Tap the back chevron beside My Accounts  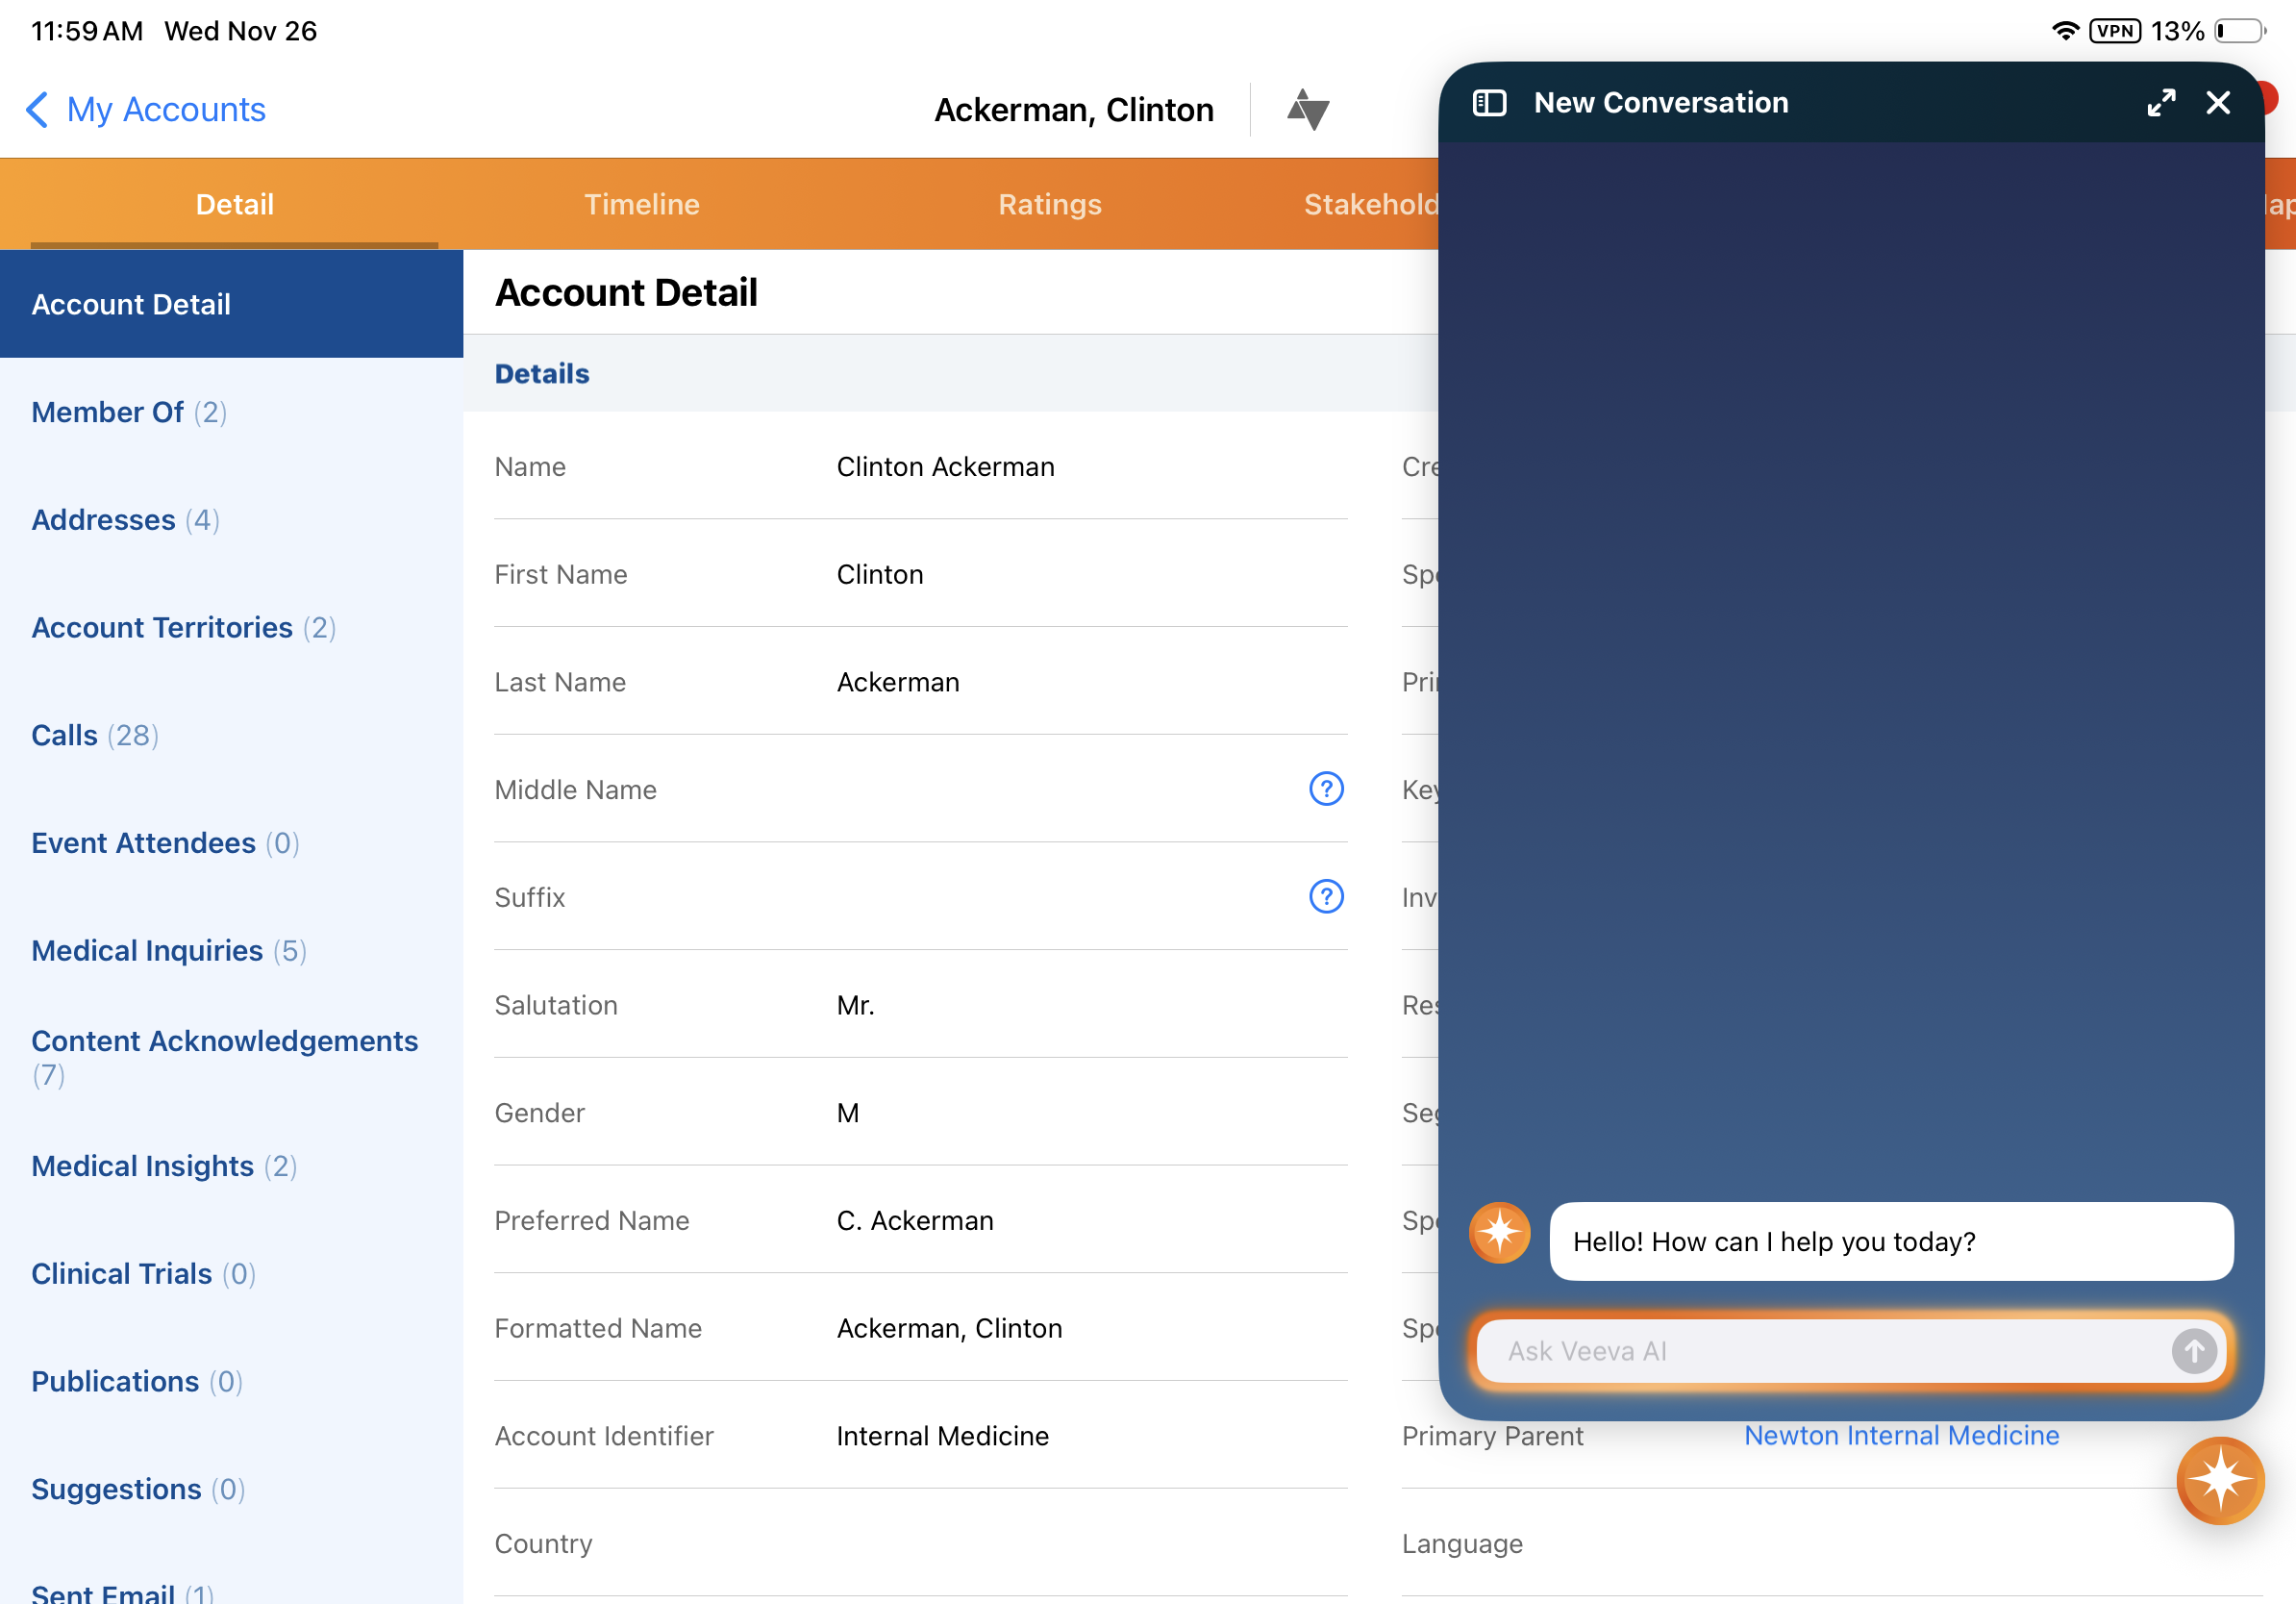(37, 109)
